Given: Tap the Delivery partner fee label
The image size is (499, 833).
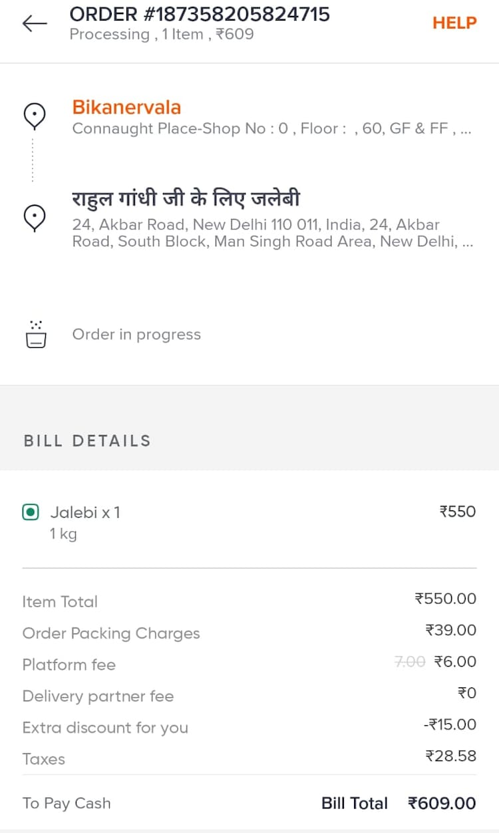Looking at the screenshot, I should click(x=98, y=696).
